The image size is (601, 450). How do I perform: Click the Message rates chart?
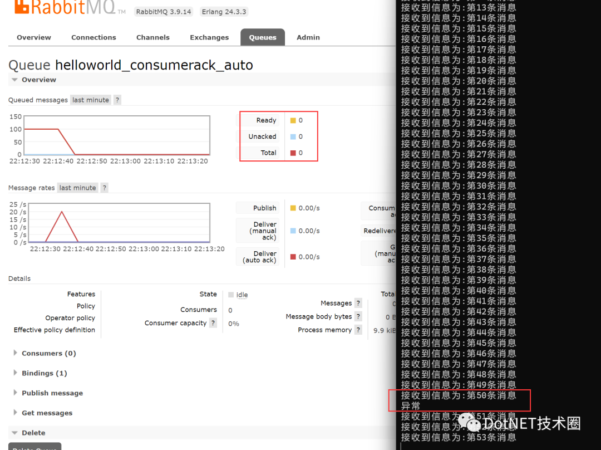coord(119,223)
